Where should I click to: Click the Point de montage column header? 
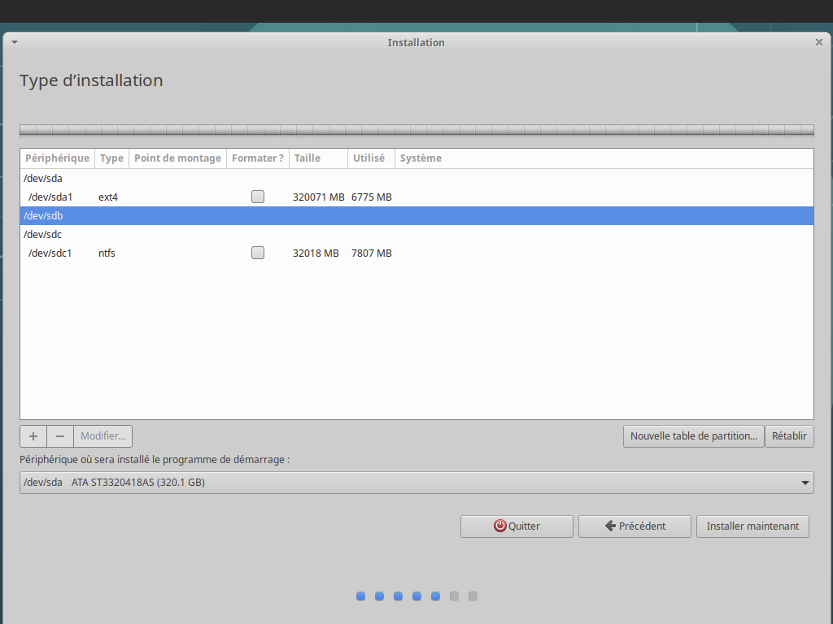177,158
